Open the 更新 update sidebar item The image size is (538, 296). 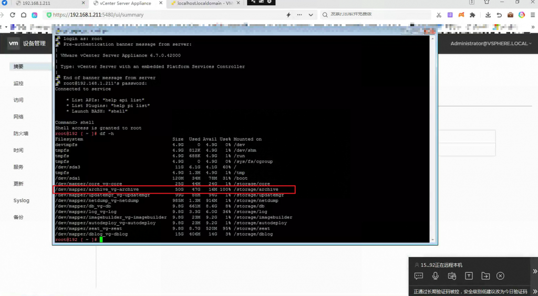pos(18,184)
